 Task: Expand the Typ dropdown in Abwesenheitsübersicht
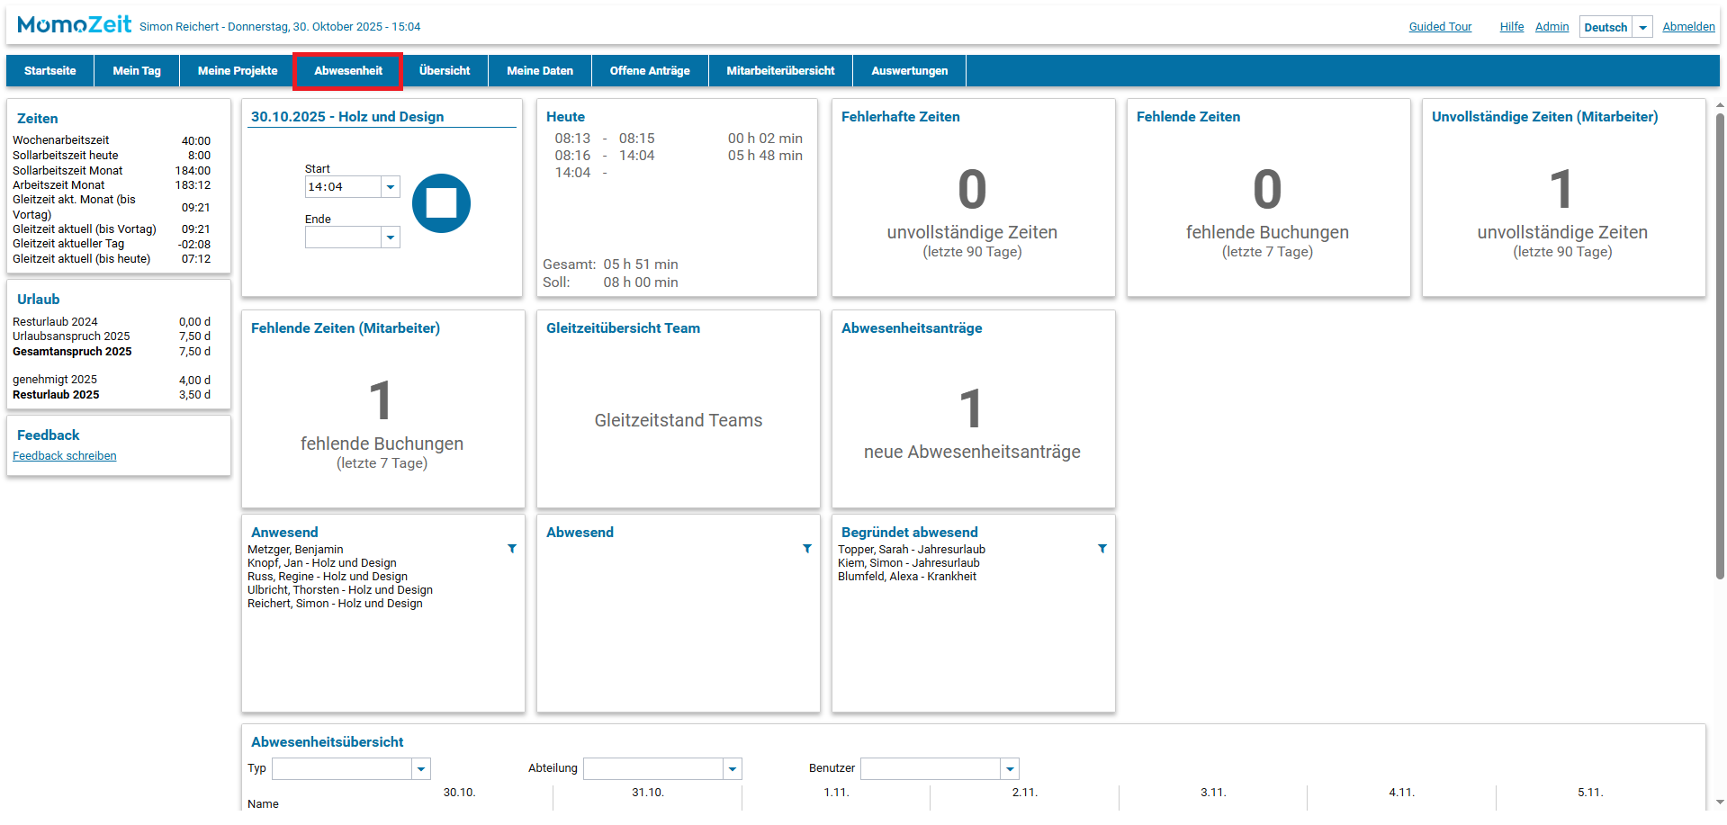tap(421, 769)
